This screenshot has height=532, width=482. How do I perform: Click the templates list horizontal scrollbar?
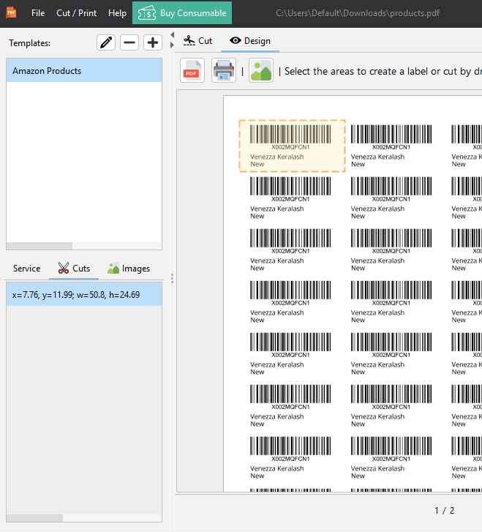(39, 246)
